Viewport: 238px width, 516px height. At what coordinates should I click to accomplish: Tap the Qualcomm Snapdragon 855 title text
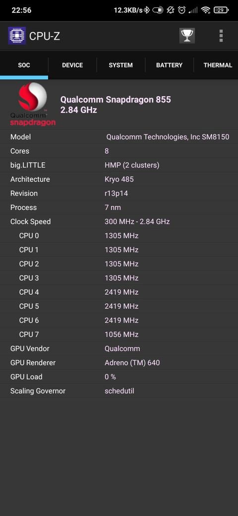(116, 100)
